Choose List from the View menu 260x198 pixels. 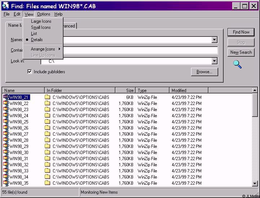tap(34, 34)
